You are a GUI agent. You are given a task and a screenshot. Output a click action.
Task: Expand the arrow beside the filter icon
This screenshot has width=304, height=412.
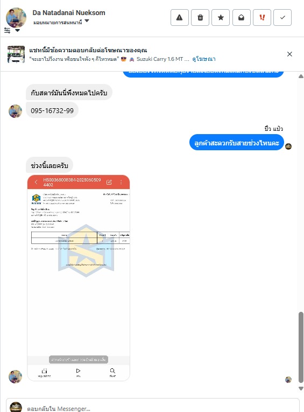coord(17,31)
